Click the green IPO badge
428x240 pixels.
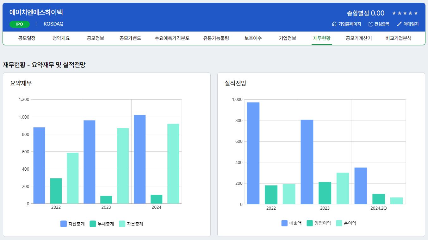(20, 24)
